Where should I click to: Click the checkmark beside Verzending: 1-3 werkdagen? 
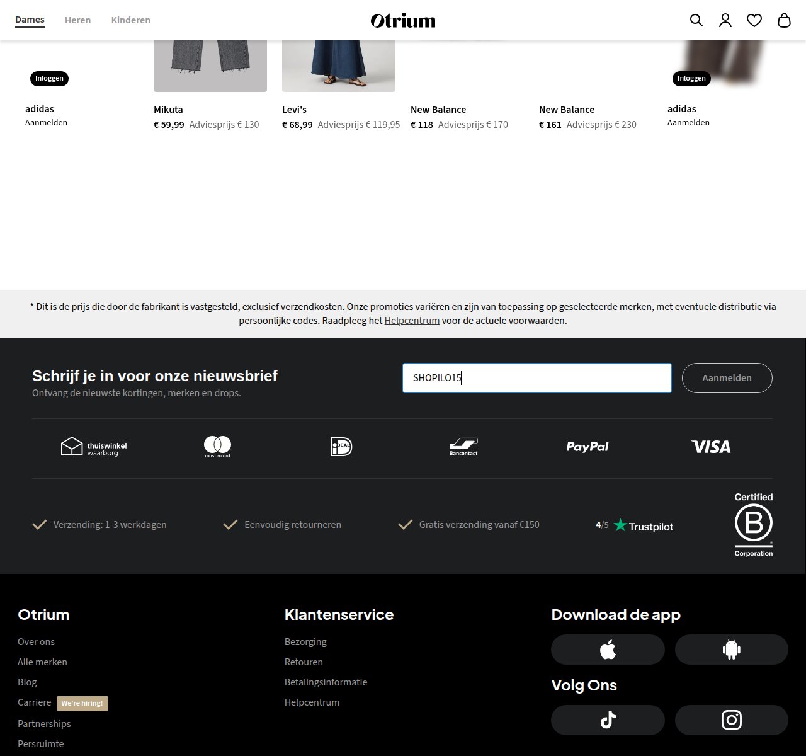pos(40,525)
